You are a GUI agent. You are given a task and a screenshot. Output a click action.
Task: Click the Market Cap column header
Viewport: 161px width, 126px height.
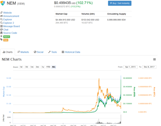(x=62, y=14)
